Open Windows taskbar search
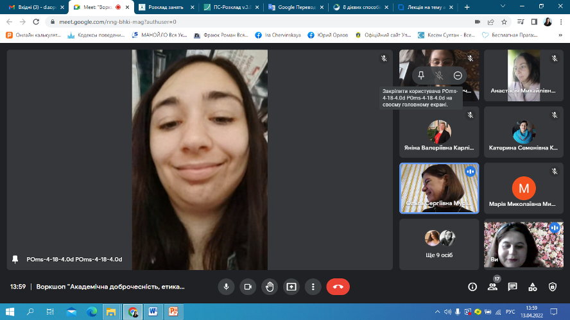570x320 pixels. coord(30,312)
